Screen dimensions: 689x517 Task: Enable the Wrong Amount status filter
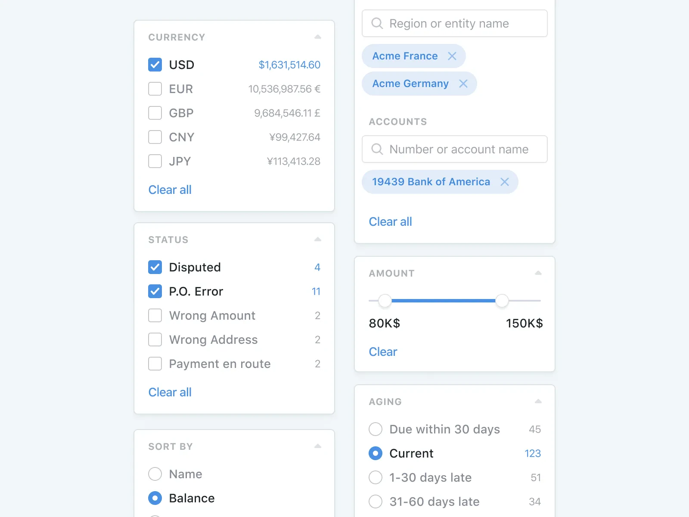[155, 315]
